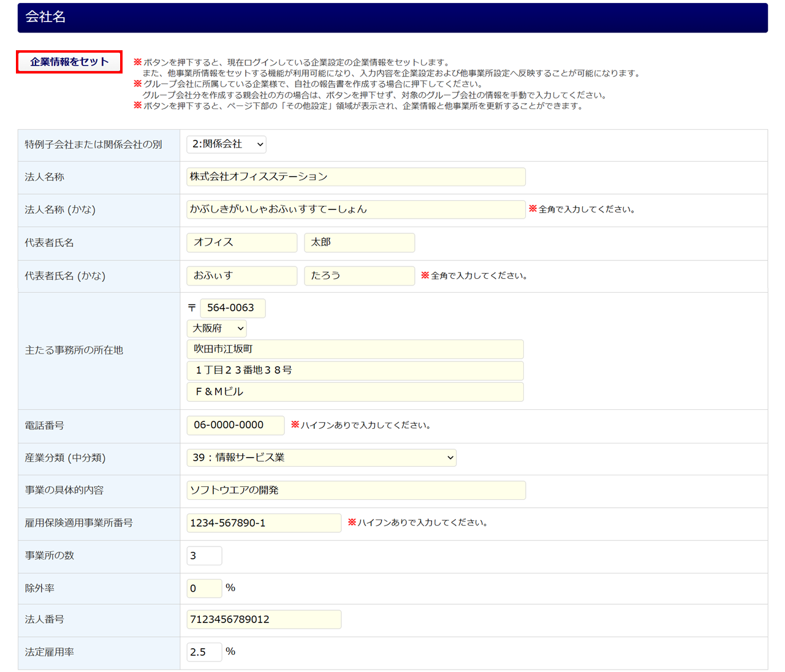The height and width of the screenshot is (672, 785).
Task: Open the 大阪府 prefecture dropdown
Action: 217,328
